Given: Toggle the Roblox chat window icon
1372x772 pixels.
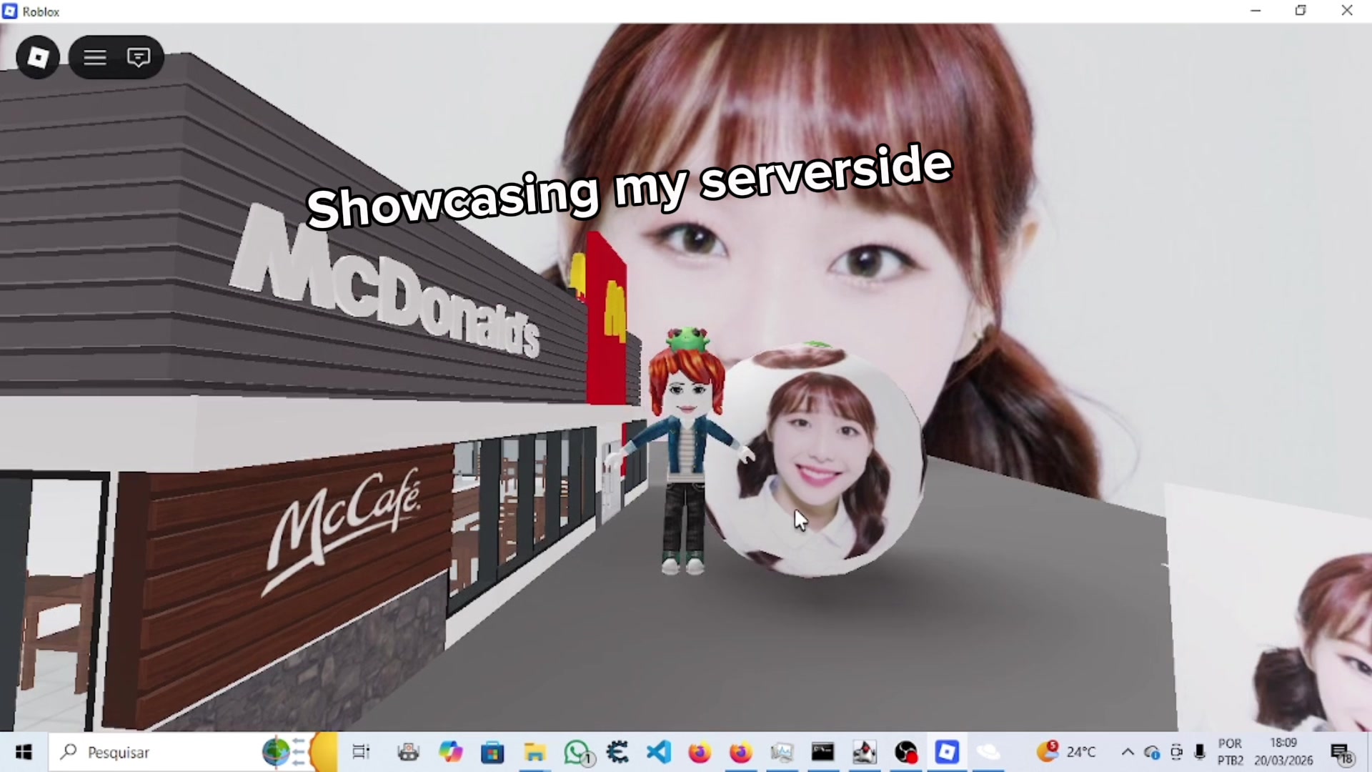Looking at the screenshot, I should (138, 57).
